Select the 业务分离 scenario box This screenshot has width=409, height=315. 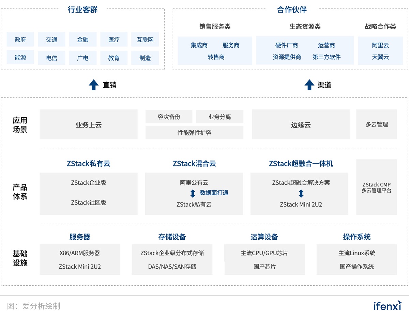[219, 117]
